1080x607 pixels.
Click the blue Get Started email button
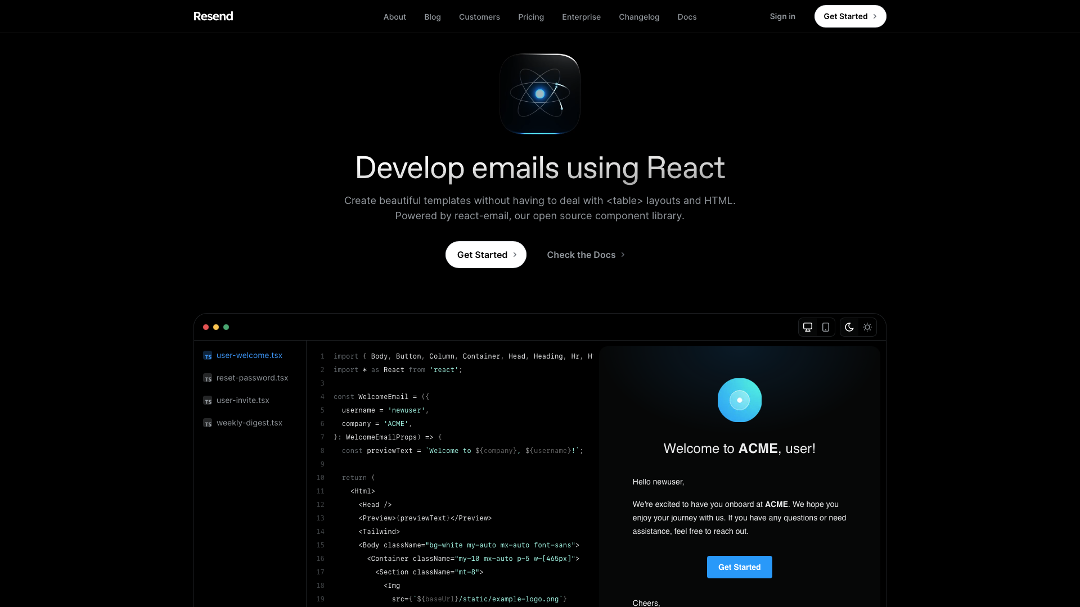coord(739,567)
